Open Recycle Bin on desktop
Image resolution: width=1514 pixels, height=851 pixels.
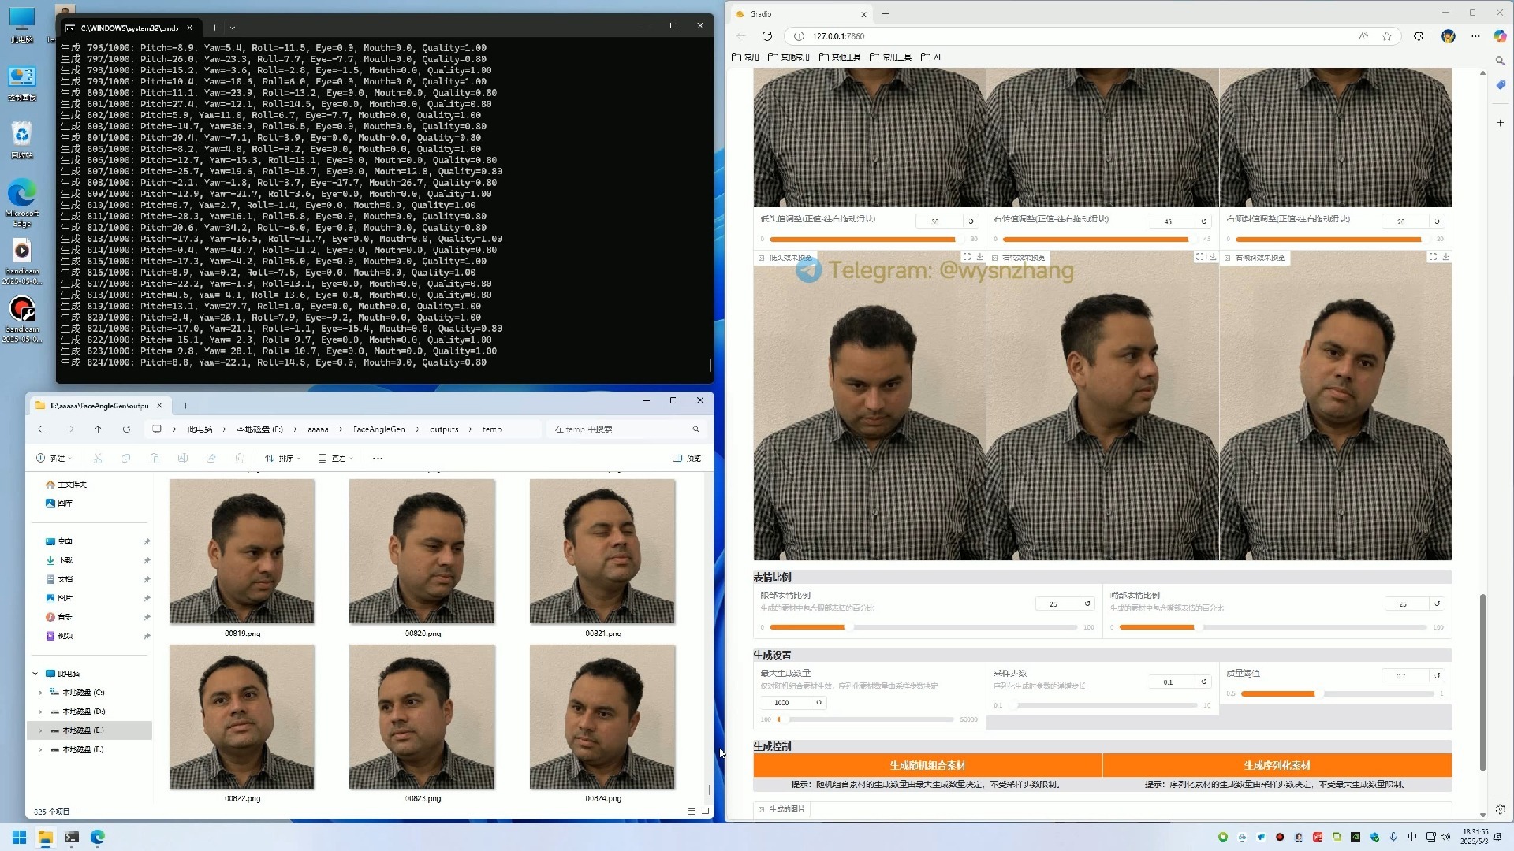click(22, 139)
